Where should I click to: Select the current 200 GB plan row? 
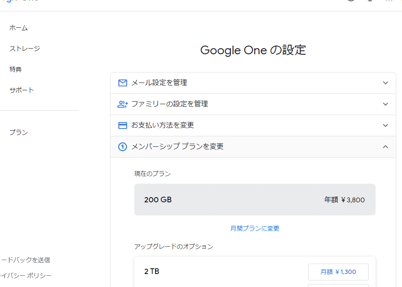pos(254,199)
